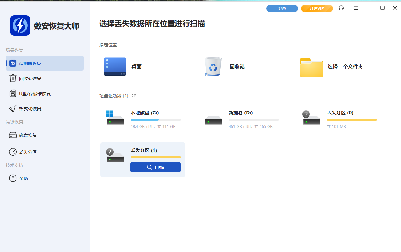The width and height of the screenshot is (401, 252).
Task: Select the 误删除恢复 sidebar icon
Action: [13, 63]
